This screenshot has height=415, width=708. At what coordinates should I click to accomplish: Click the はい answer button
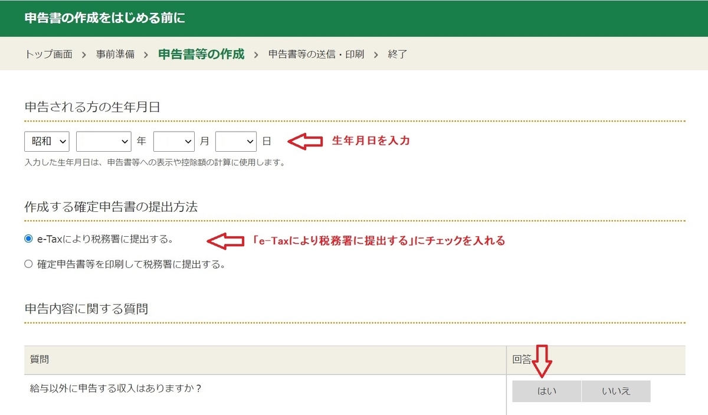[546, 391]
